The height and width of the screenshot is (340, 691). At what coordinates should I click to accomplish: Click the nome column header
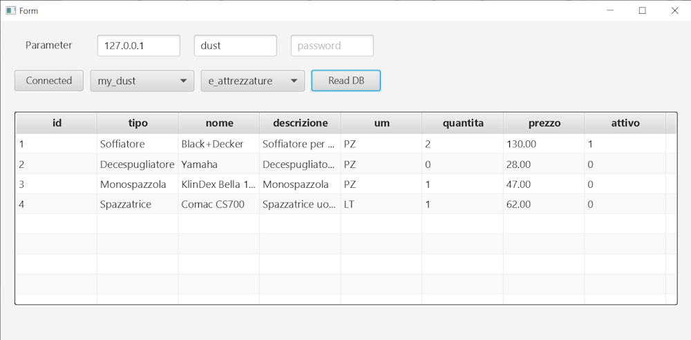tap(219, 123)
